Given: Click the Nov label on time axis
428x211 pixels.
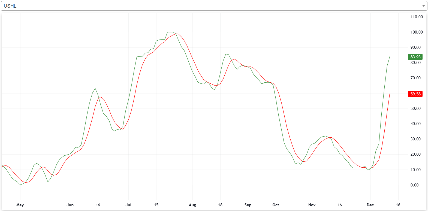Looking at the screenshot, I should point(312,205).
